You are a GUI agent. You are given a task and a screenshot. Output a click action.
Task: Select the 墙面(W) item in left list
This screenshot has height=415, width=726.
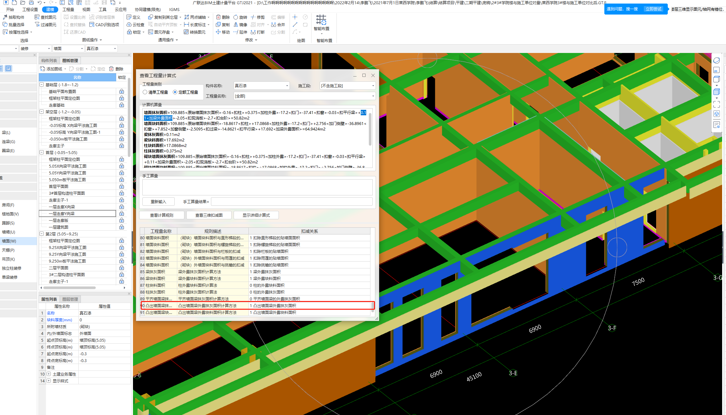click(18, 241)
